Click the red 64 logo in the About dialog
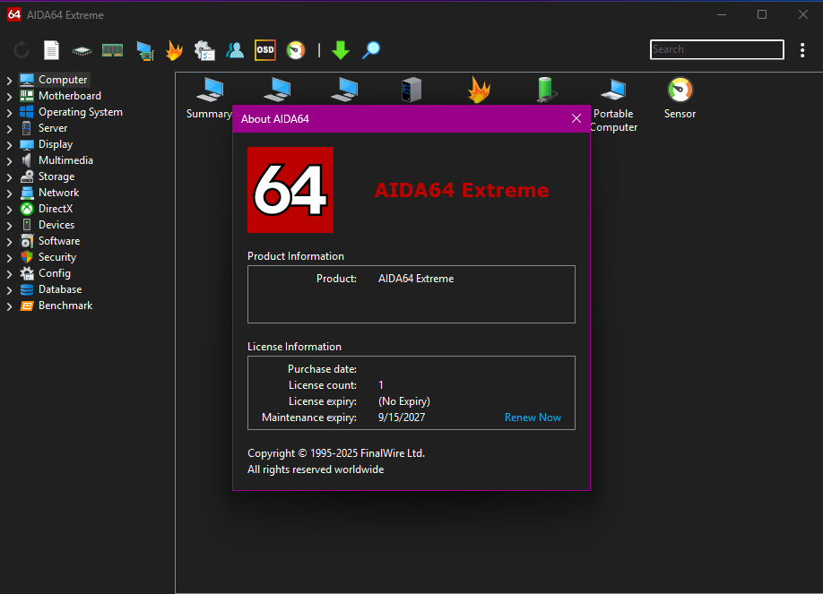This screenshot has width=823, height=594. pos(290,189)
